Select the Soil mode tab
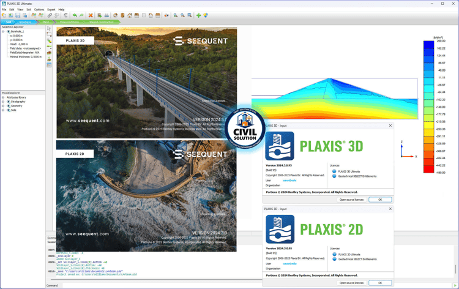The width and height of the screenshot is (459, 289). (9, 22)
